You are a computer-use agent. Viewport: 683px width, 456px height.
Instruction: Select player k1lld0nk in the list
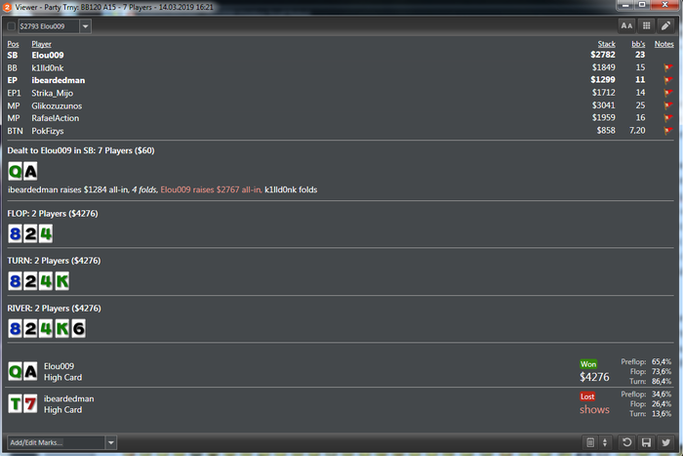pyautogui.click(x=48, y=68)
